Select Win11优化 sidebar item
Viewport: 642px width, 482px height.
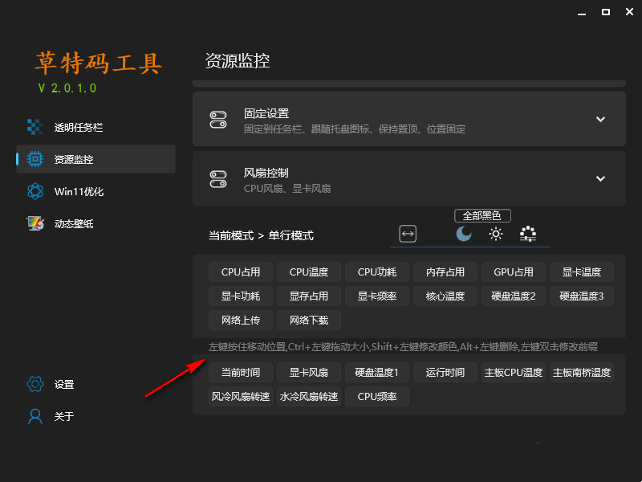[x=79, y=191]
